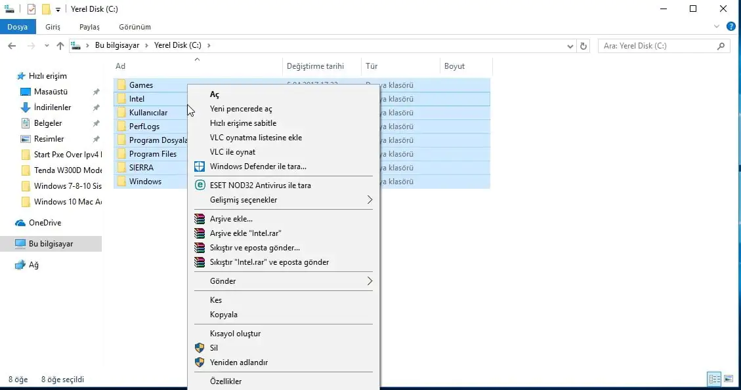The width and height of the screenshot is (741, 390).
Task: Click the WinRAR icon beside 'Arşive ekle...'
Action: tap(200, 219)
